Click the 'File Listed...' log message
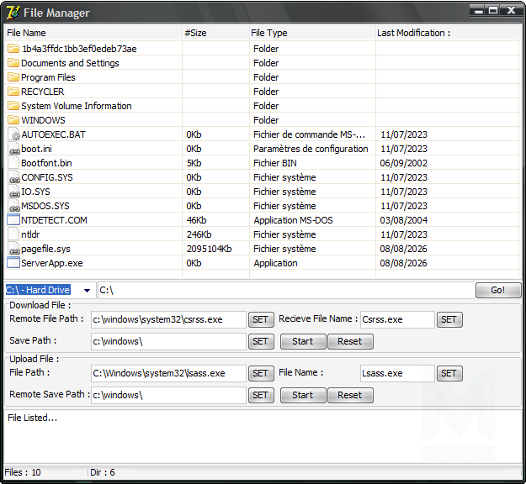This screenshot has width=526, height=484. 32,418
